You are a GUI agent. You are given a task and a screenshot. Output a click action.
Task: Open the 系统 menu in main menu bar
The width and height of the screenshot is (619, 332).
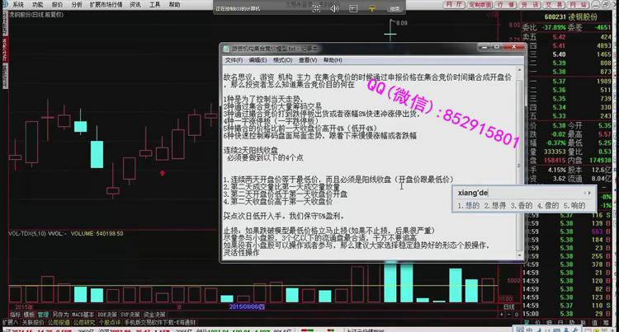click(x=17, y=4)
